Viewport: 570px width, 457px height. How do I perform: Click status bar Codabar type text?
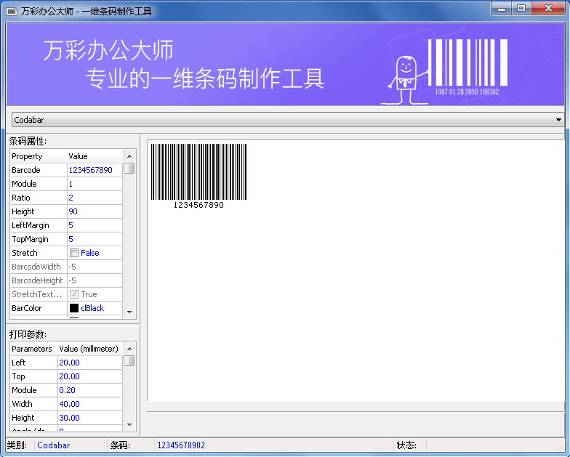(x=54, y=445)
